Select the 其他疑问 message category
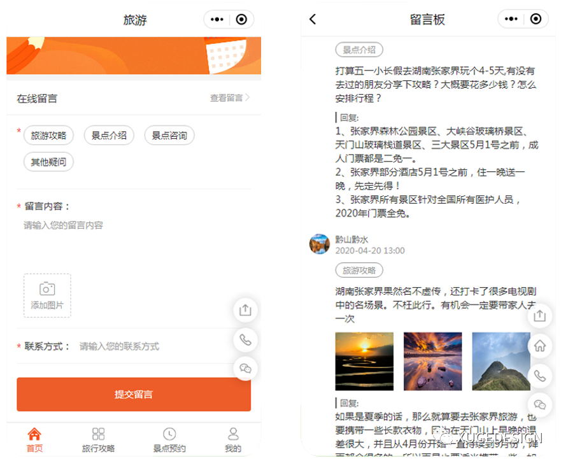 pos(48,162)
